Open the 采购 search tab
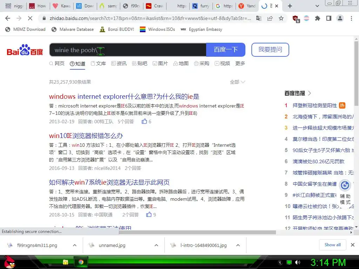This screenshot has height=269, width=359. tap(202, 63)
